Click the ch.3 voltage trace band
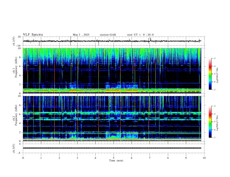Viewport: 230px width, 177px height. coord(112,148)
